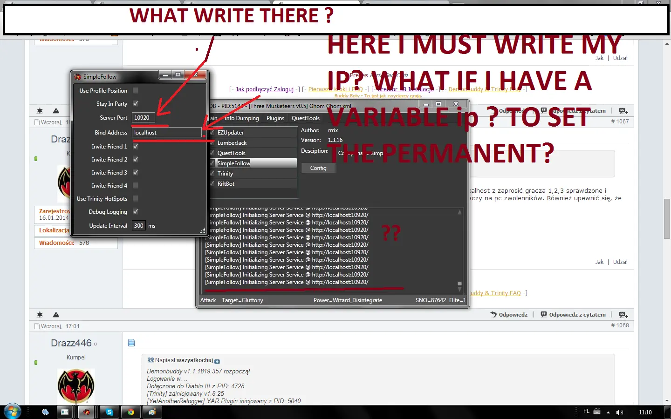The height and width of the screenshot is (419, 671).
Task: Click the multi-quote icon beside Odpowiedz z cytatem
Action: pos(623,315)
